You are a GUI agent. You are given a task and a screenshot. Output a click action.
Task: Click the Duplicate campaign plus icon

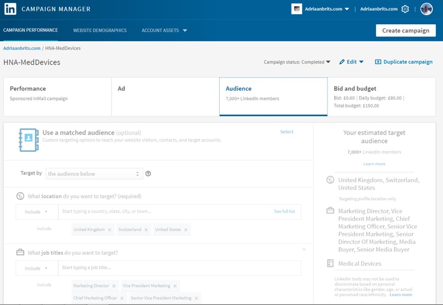(378, 62)
